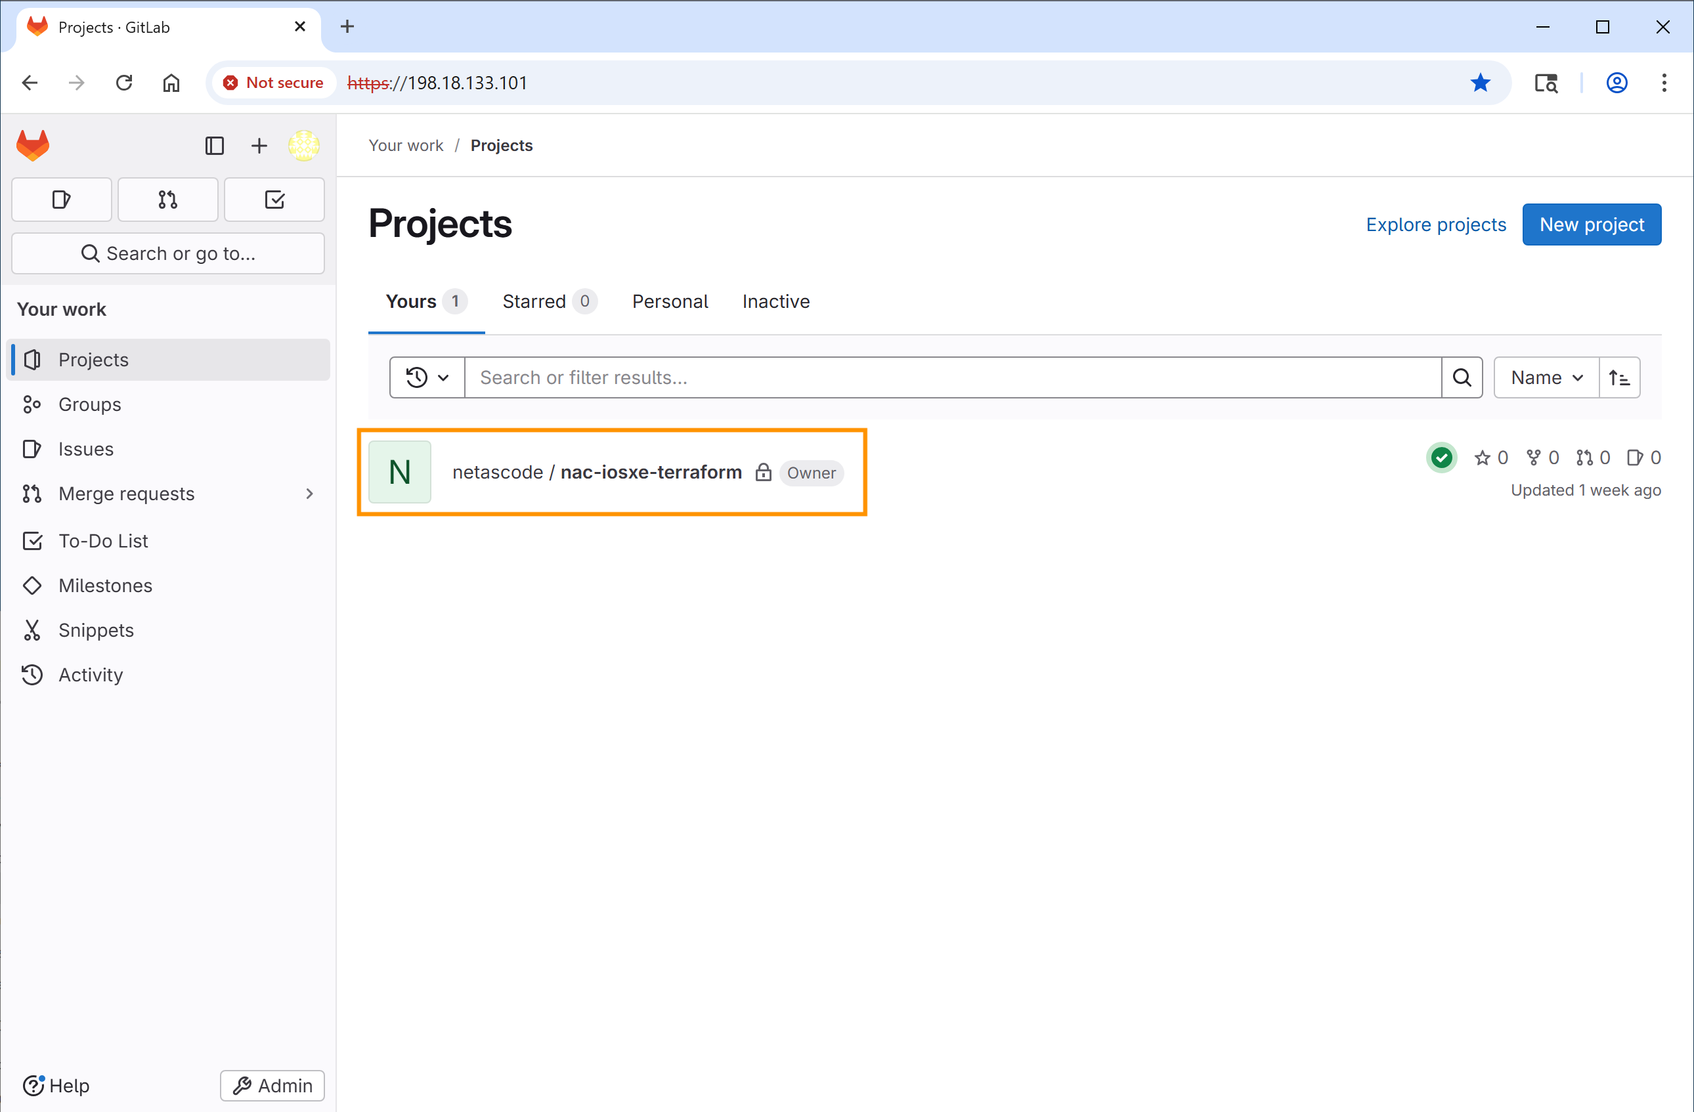
Task: Close the Projects · GitLab tab
Action: point(299,27)
